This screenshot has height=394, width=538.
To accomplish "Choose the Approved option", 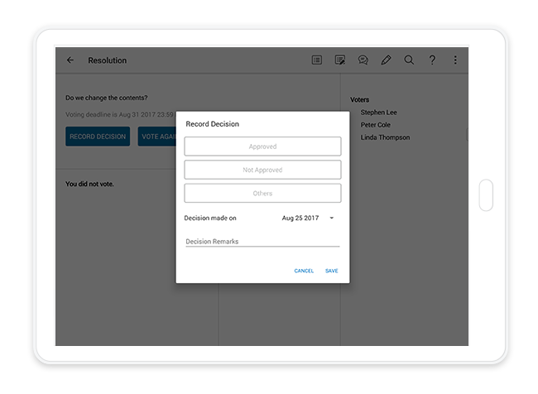I will click(262, 147).
